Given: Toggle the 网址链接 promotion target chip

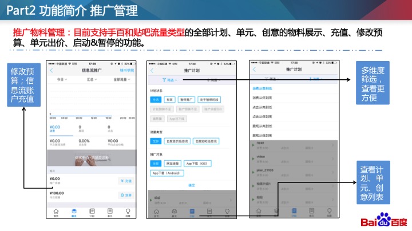Looking at the screenshot, I should click(173, 164).
